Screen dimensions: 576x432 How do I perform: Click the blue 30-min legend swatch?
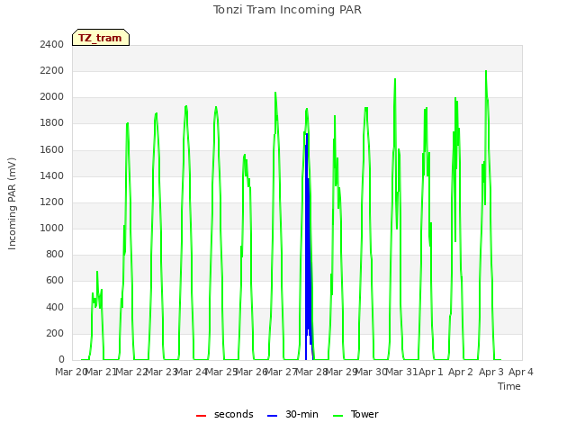pos(272,416)
